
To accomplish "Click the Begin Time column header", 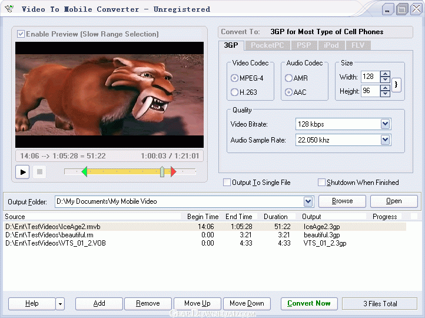I will (202, 217).
